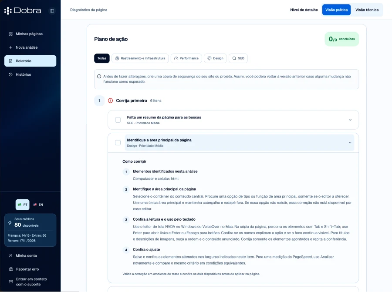392x292 pixels.
Task: Filter by Rastreamento e infraestrutura
Action: point(140,58)
